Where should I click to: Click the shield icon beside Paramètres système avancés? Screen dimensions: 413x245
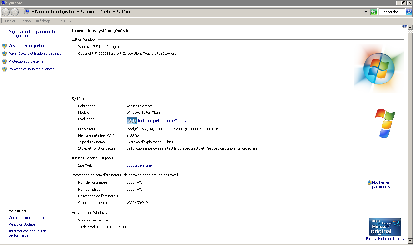[5, 69]
